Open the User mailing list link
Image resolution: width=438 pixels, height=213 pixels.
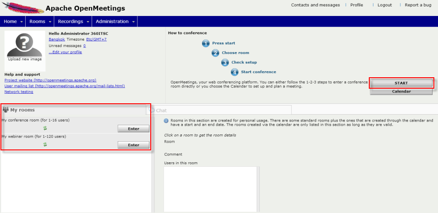pos(65,86)
